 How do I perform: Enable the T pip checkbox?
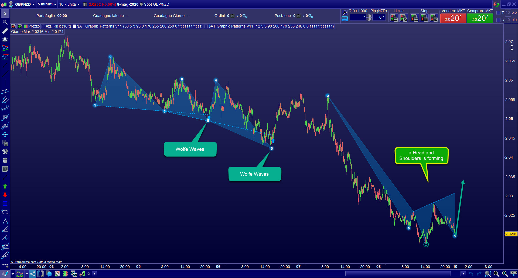(x=498, y=13)
